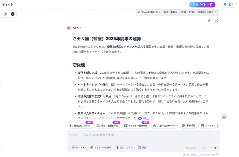Choose the チャットで画像編集 chip

tap(135, 126)
